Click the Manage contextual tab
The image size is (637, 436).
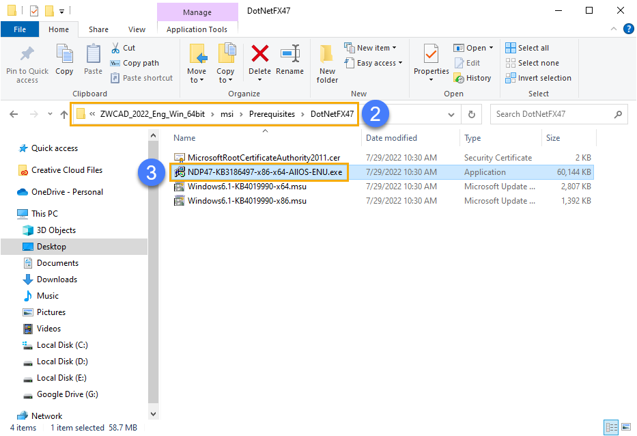[x=197, y=12]
